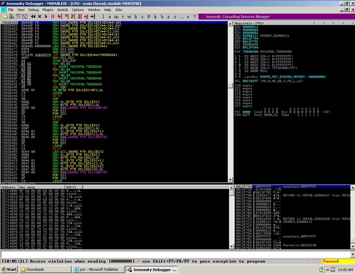The width and height of the screenshot is (355, 274).
Task: Click the Registers (FPU) header bar
Action: coord(294,23)
